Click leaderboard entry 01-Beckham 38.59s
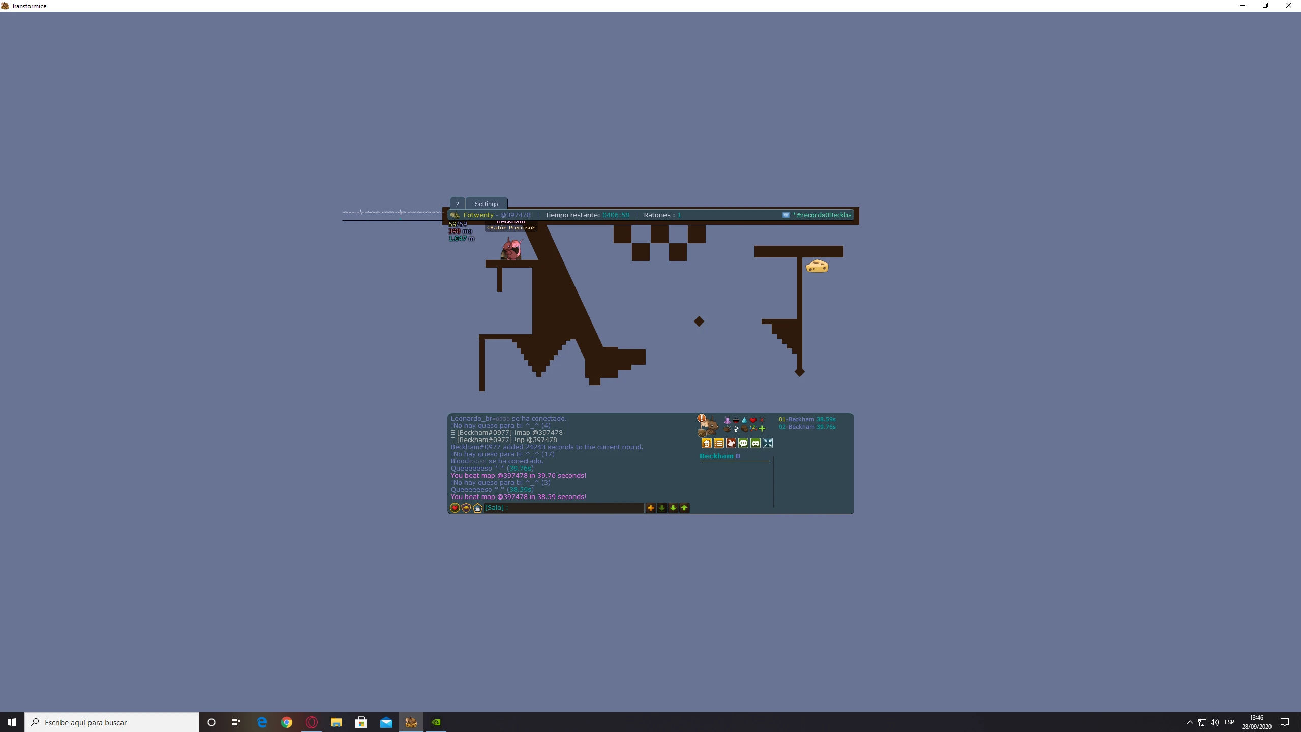Viewport: 1301px width, 732px height. click(807, 420)
